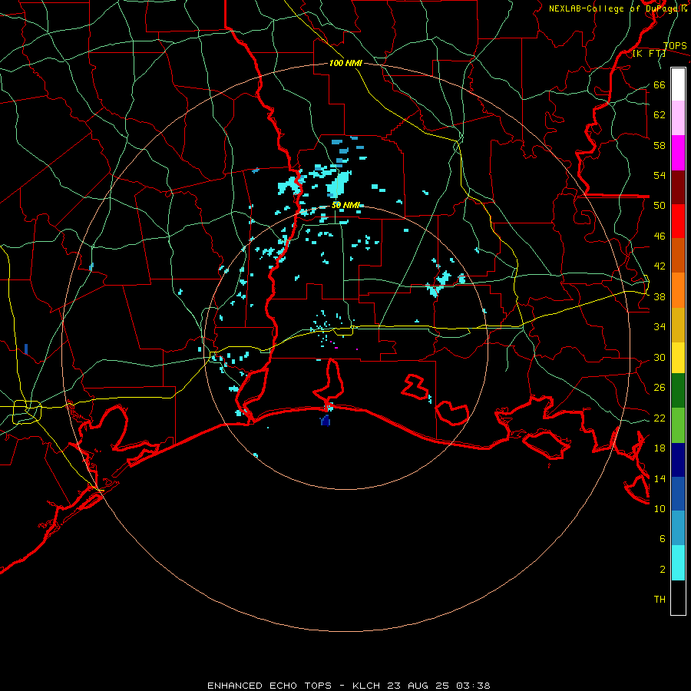Click the '100 NMI' range ring label
This screenshot has height=691, width=691.
[345, 64]
